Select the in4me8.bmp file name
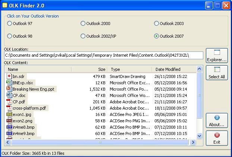 point(23,128)
